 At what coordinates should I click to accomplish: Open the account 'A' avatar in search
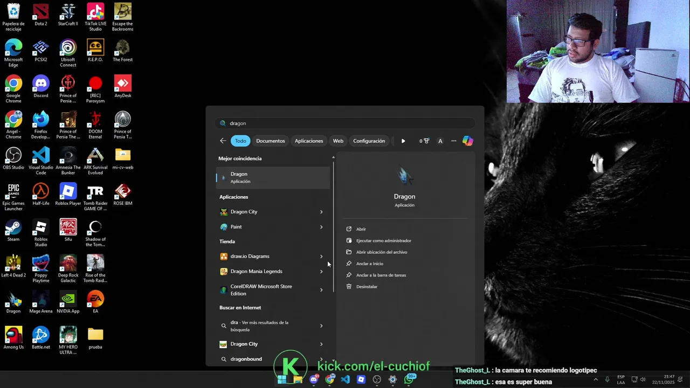[x=440, y=141]
